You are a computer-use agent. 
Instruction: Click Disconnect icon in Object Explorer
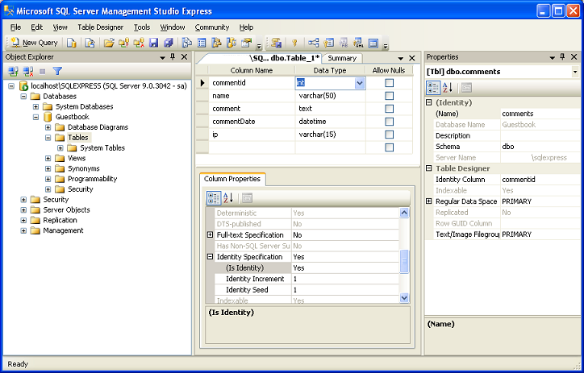click(28, 71)
